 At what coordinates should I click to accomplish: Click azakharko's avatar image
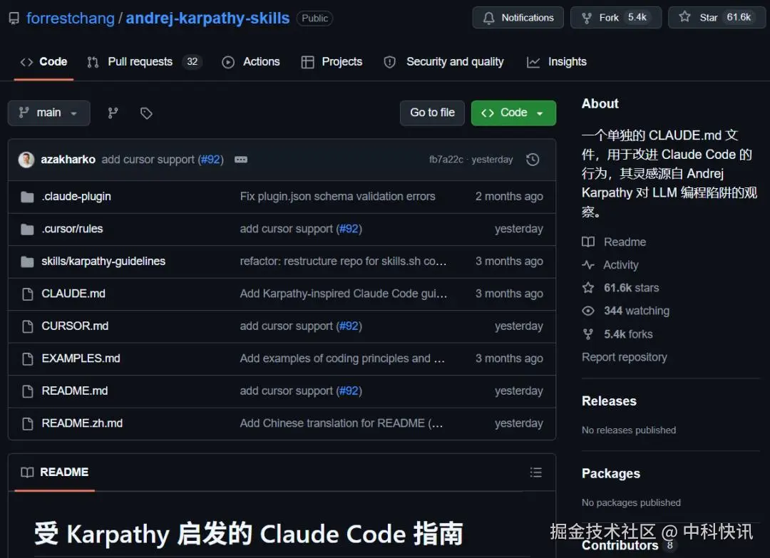26,160
